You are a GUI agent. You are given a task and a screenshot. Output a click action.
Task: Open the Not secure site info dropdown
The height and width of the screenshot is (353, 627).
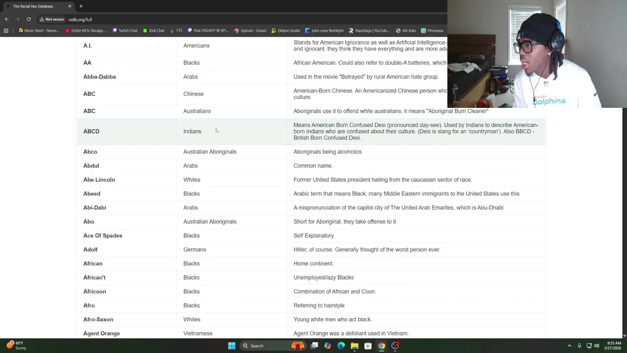click(52, 19)
